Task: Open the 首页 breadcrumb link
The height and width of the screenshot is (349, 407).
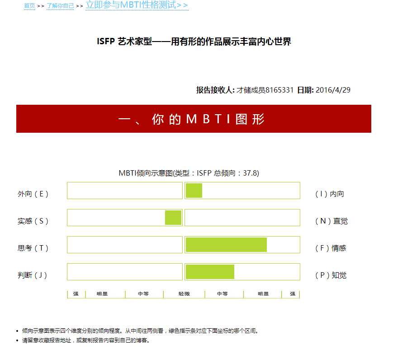Action: pos(29,6)
